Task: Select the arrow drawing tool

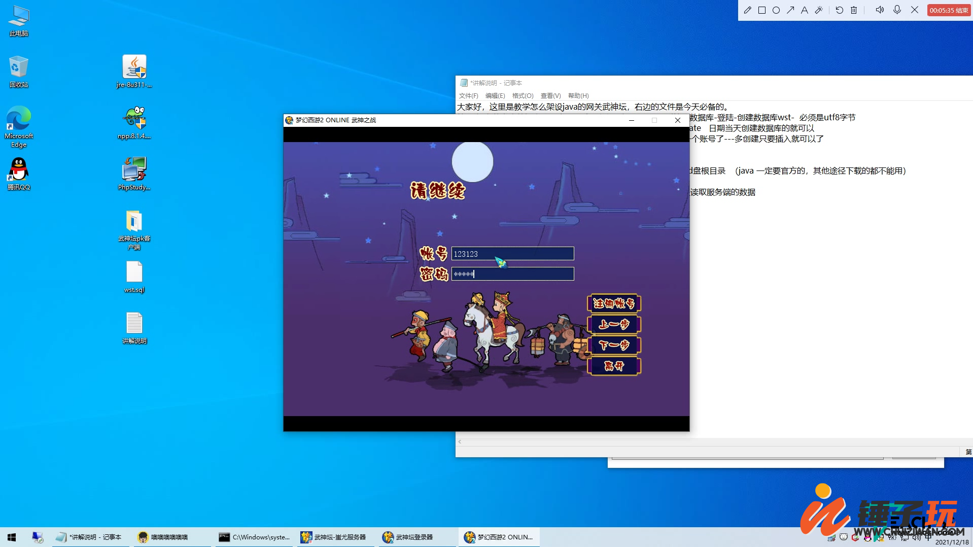Action: tap(790, 10)
